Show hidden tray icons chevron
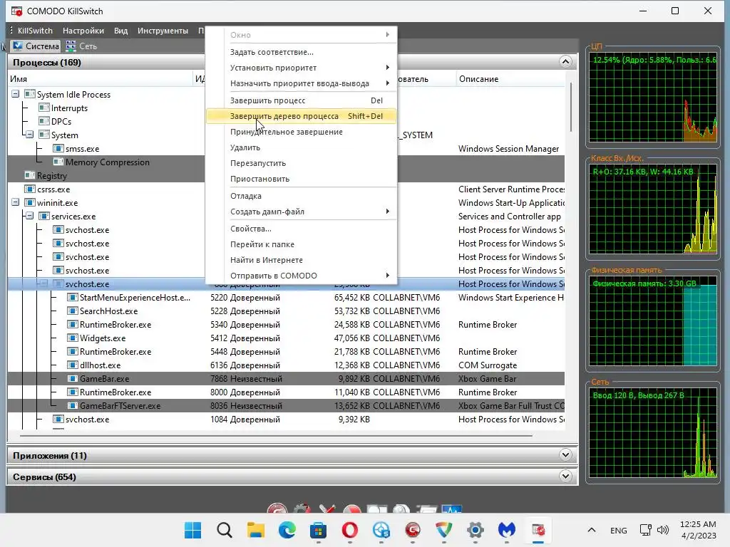 [592, 530]
